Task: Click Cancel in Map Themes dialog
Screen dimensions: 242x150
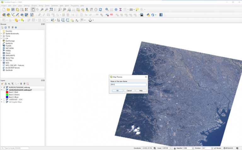Action: pyautogui.click(x=129, y=91)
